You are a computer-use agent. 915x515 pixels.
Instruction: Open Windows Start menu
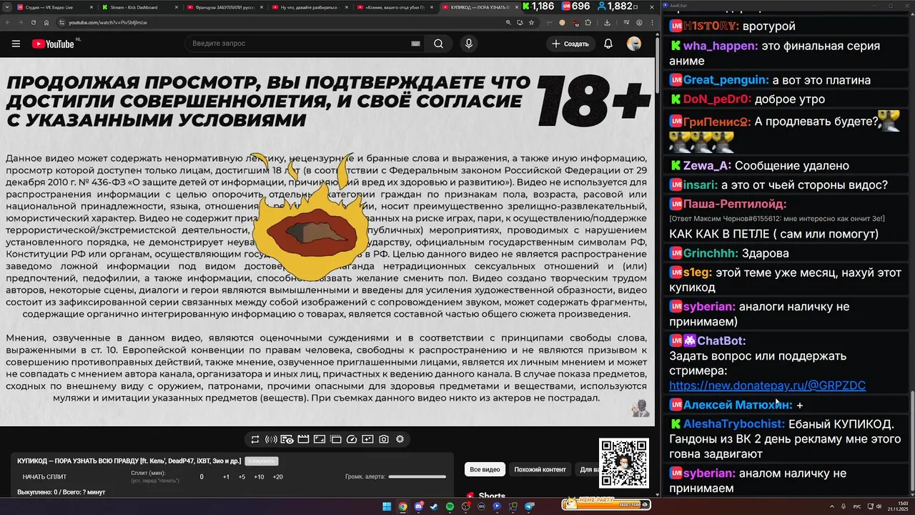pos(387,506)
